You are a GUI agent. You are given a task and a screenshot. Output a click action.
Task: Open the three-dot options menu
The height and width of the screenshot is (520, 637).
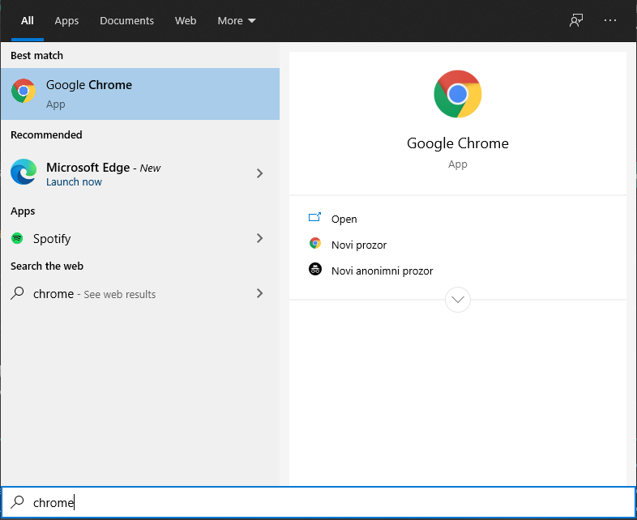pyautogui.click(x=609, y=20)
